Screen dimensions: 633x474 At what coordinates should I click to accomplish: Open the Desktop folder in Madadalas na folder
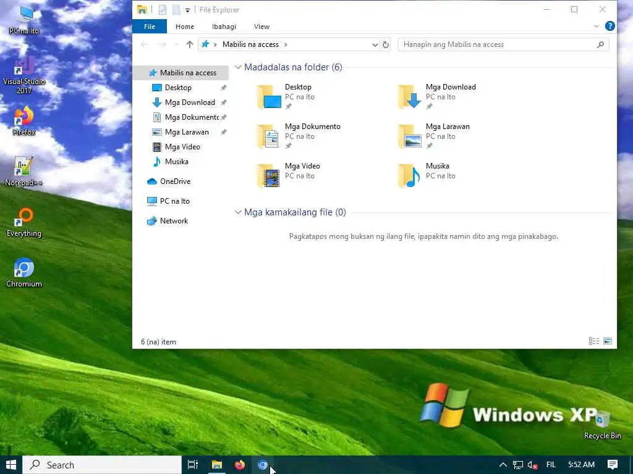[287, 97]
